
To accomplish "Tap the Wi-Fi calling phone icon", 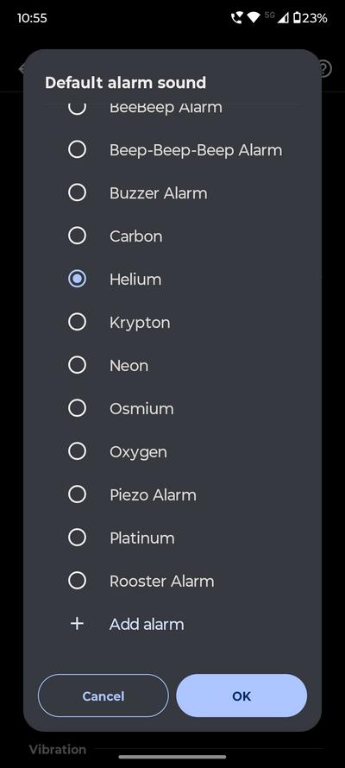I will point(236,18).
